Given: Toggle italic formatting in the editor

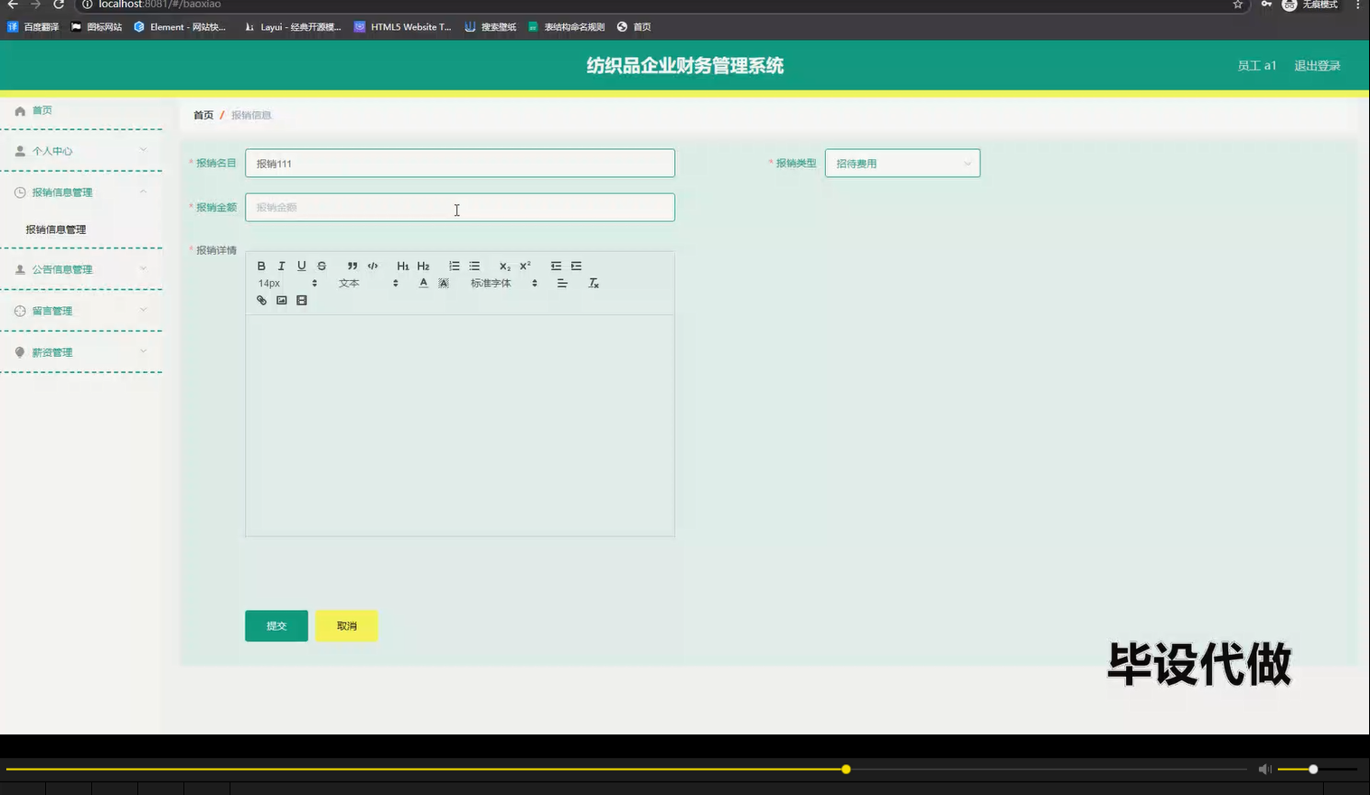Looking at the screenshot, I should [281, 266].
